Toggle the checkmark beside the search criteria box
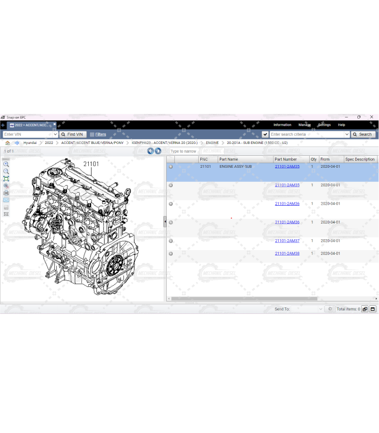This screenshot has height=433, width=379. (x=265, y=134)
